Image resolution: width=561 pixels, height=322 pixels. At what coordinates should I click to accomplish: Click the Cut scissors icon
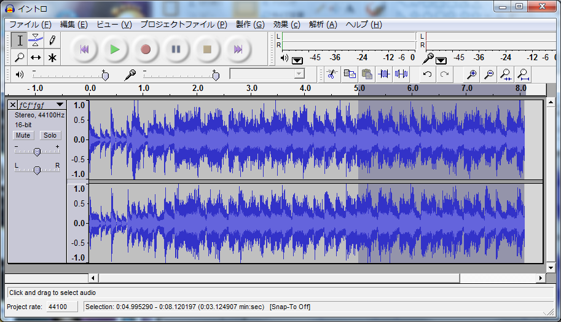coord(331,74)
